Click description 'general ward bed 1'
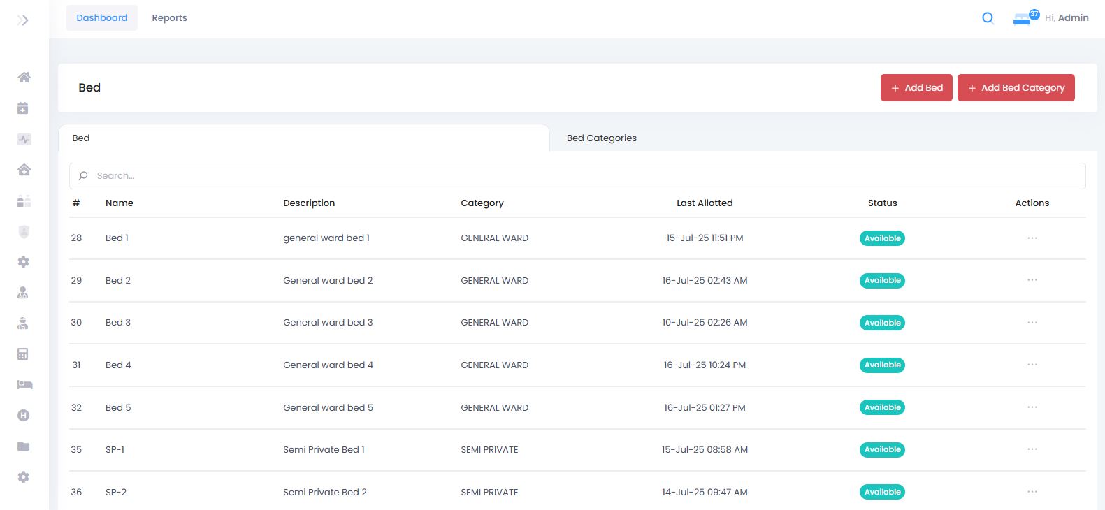 click(326, 238)
